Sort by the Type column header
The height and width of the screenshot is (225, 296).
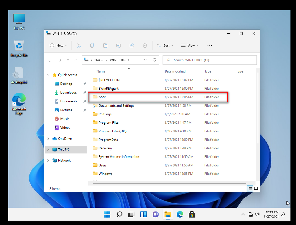[x=208, y=71]
